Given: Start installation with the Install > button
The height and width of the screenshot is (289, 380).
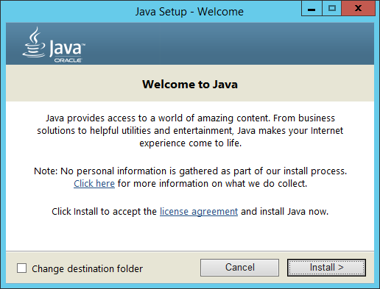Looking at the screenshot, I should pos(326,268).
